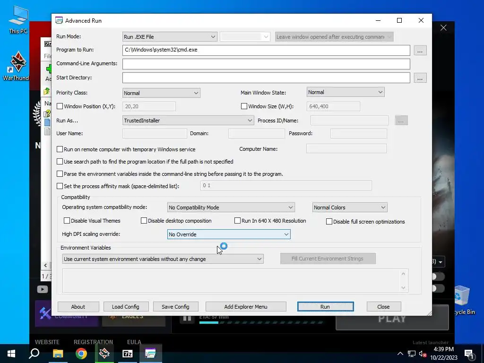Open the Priority Class dropdown

[x=161, y=93]
